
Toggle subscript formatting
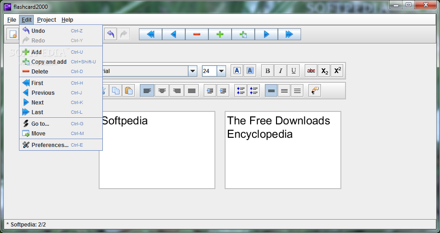[324, 71]
